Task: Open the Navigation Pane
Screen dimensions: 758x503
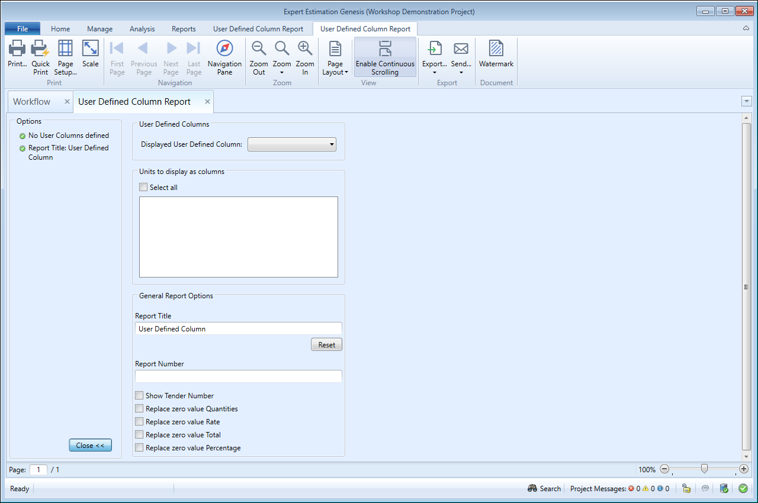Action: coord(224,49)
